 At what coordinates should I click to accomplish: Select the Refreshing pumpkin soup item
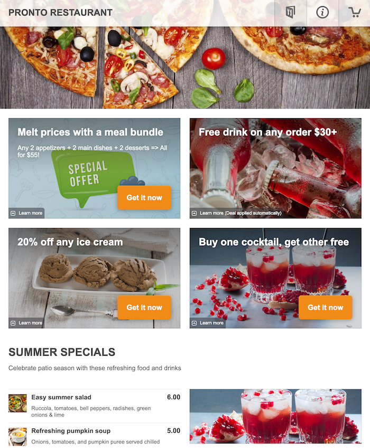(x=95, y=435)
